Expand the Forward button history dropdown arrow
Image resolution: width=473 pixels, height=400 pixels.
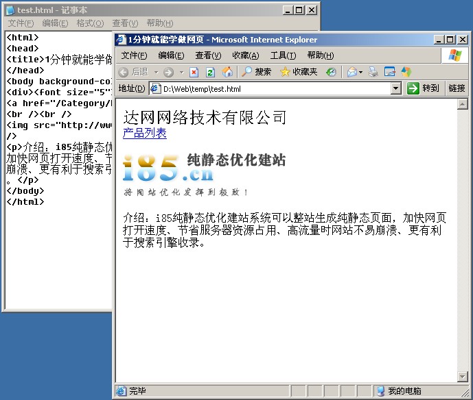(181, 72)
